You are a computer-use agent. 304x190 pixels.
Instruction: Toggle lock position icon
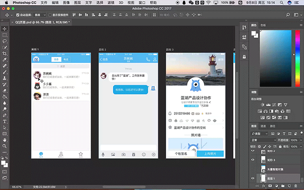(x=270, y=146)
